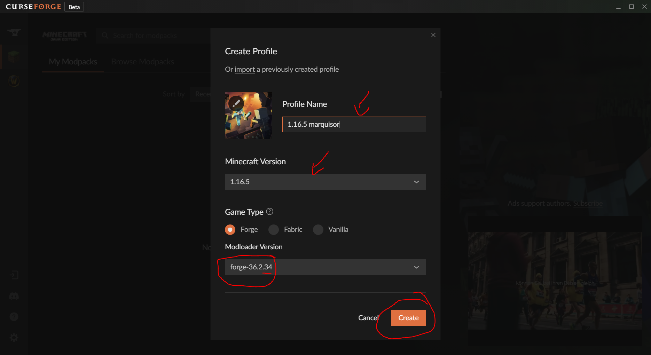Click the Beta badge
Screen dimensions: 651x355
[x=74, y=7]
